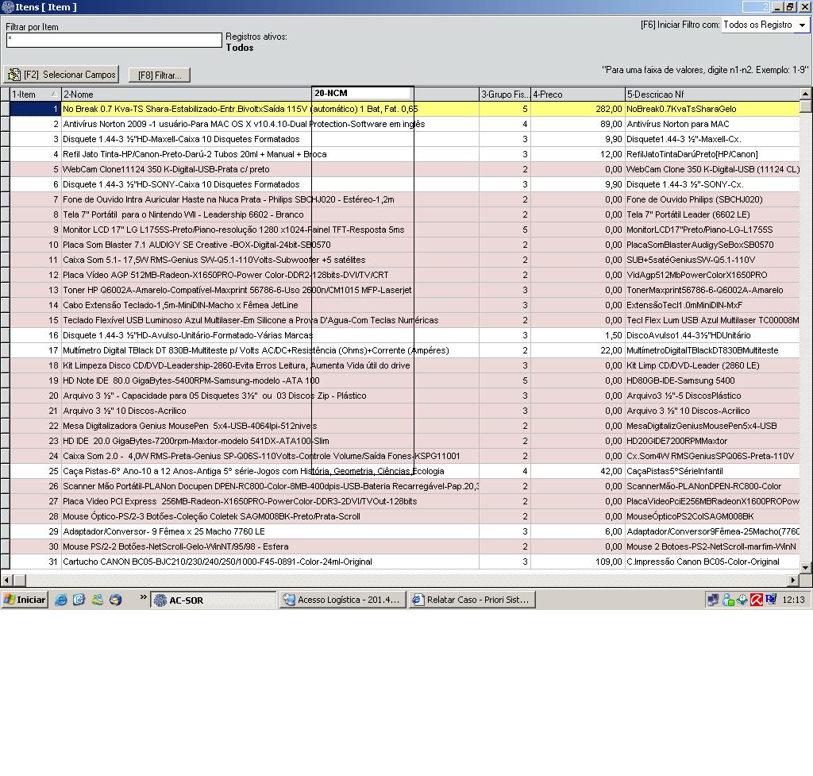Select the Antivírus Norton 2009 item name
Image resolution: width=813 pixels, height=776 pixels.
244,124
